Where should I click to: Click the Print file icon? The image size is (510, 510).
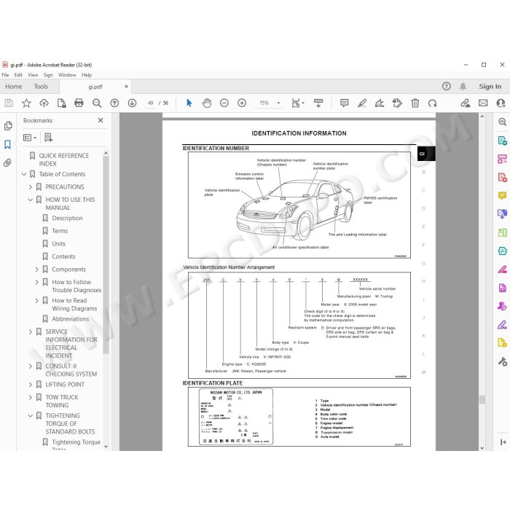coord(79,103)
